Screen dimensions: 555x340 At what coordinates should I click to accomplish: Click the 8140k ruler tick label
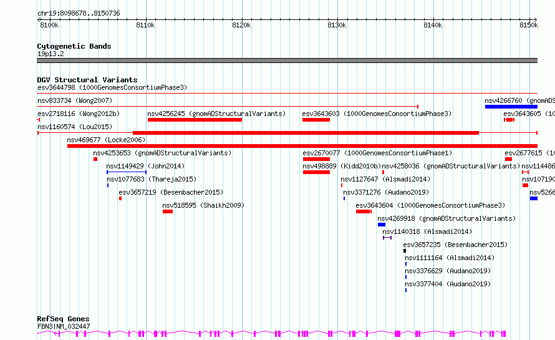(433, 25)
